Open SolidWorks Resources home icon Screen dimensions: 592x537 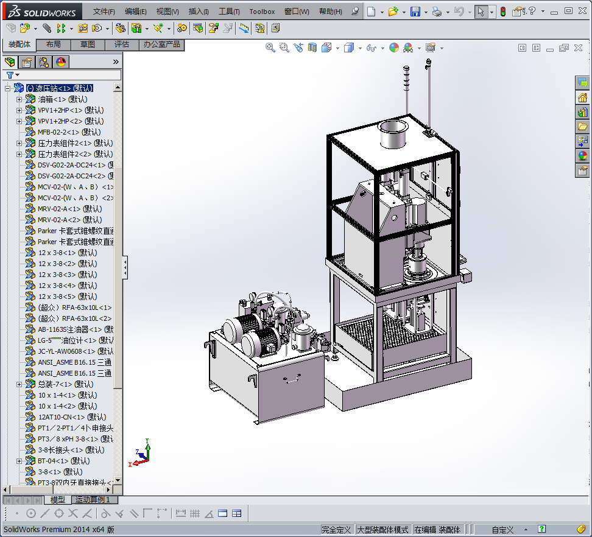coord(582,98)
